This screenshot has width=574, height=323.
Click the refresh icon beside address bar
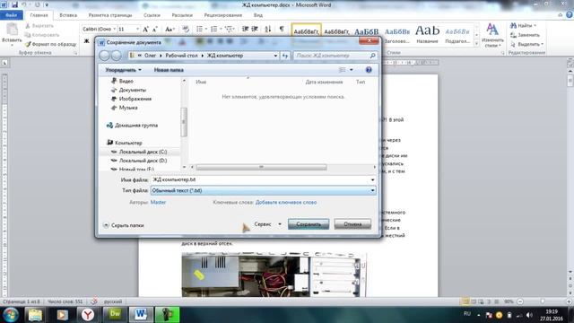[x=285, y=56]
